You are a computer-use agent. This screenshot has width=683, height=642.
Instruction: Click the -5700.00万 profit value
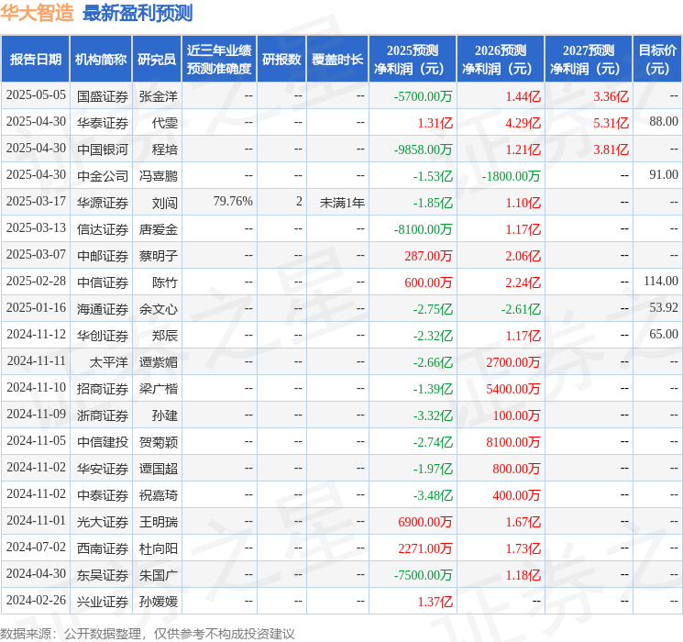pyautogui.click(x=423, y=96)
